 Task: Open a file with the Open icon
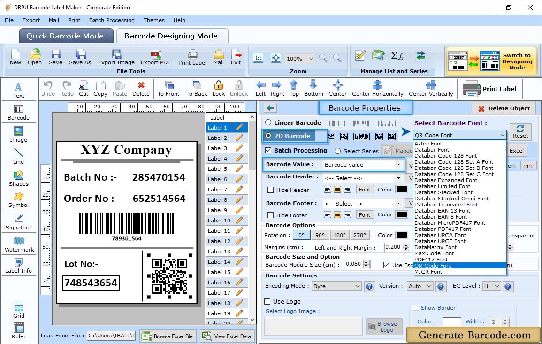click(x=35, y=57)
